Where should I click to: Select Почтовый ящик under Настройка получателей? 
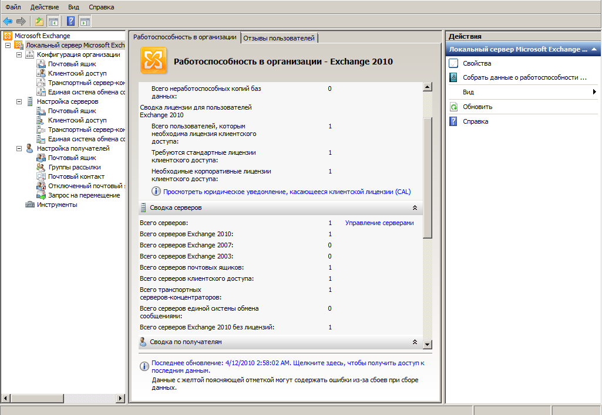coord(72,158)
